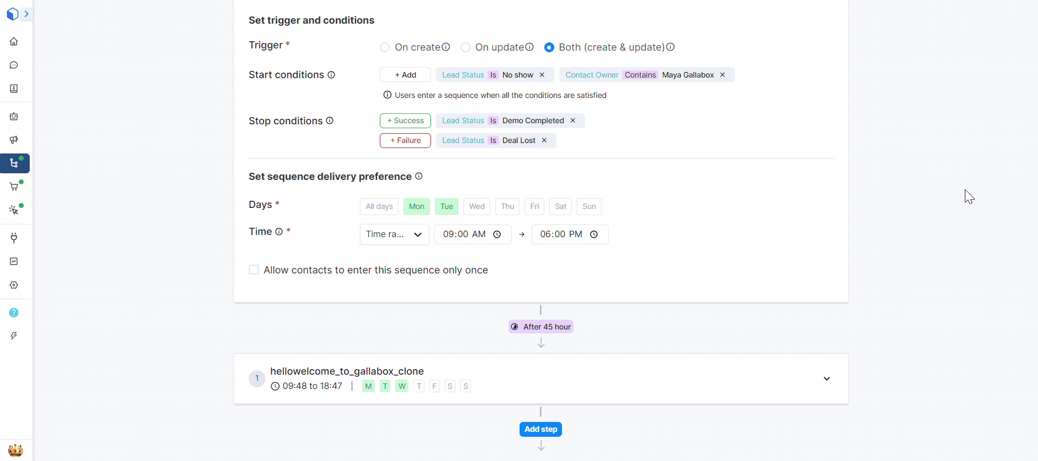Viewport: 1038px width, 461px height.
Task: Click the + Success stop condition button
Action: tap(405, 120)
